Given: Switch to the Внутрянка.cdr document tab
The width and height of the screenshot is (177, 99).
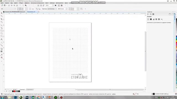Looking at the screenshot, I should pyautogui.click(x=31, y=12).
